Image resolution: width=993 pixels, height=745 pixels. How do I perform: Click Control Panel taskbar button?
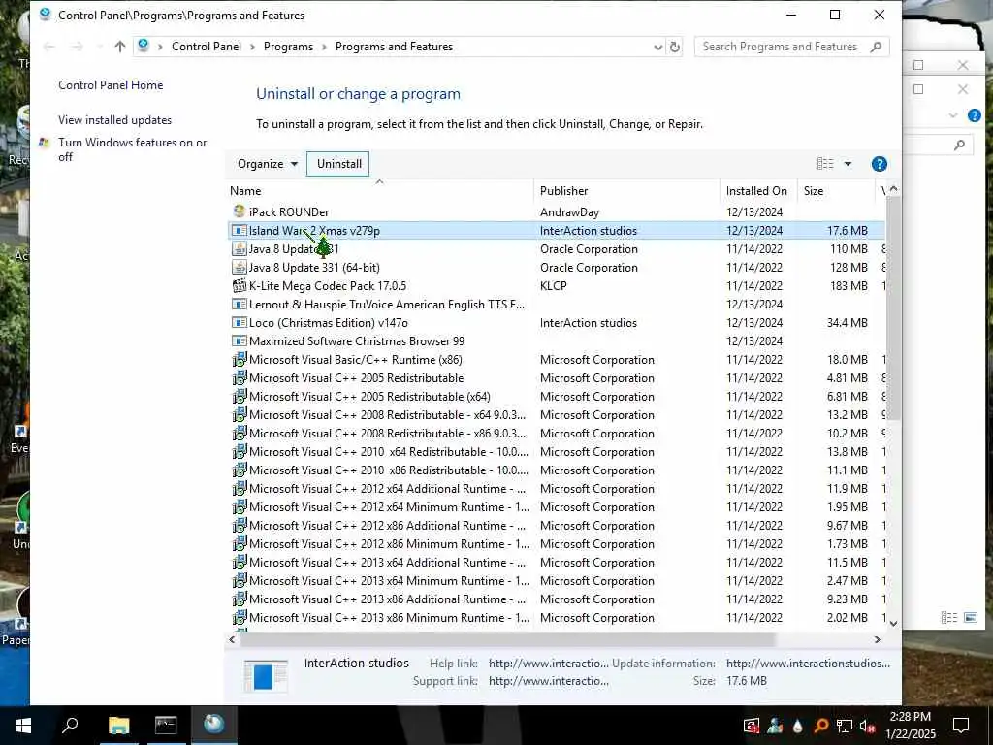[x=213, y=726]
